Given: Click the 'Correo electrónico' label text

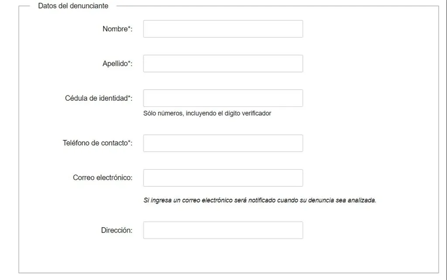Looking at the screenshot, I should pos(103,178).
